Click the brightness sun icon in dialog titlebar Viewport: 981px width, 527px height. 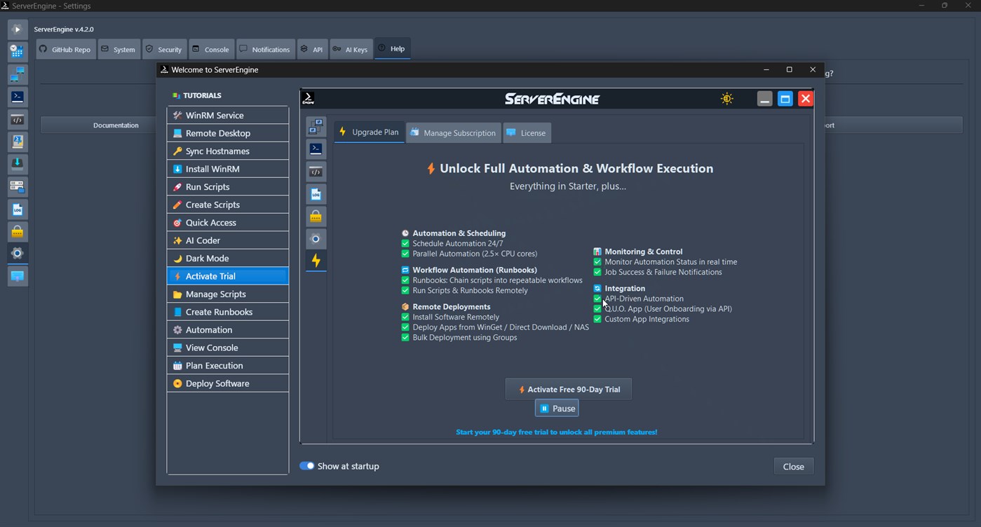coord(726,99)
